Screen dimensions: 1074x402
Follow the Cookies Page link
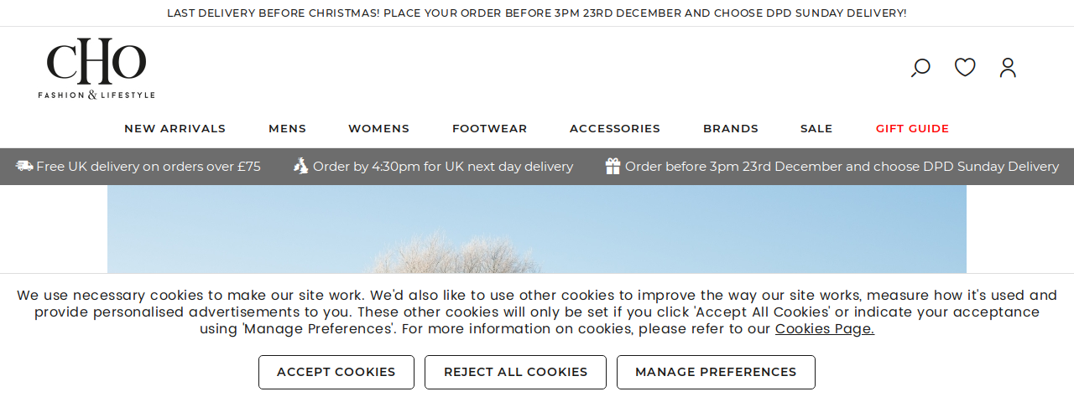(x=825, y=329)
